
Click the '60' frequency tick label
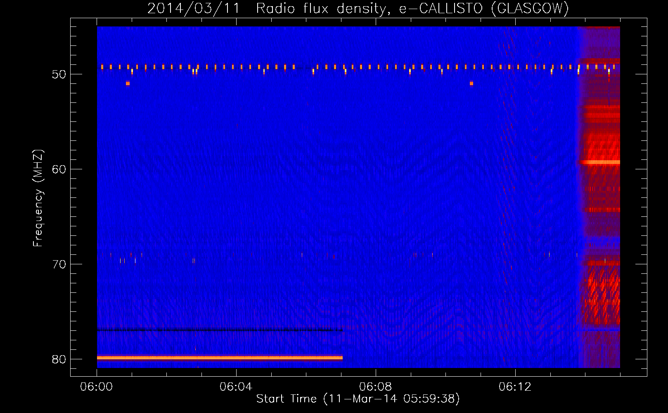[59, 169]
